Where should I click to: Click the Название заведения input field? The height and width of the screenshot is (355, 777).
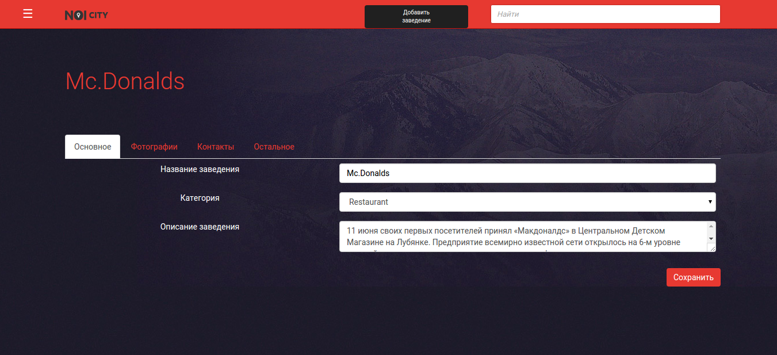[527, 173]
